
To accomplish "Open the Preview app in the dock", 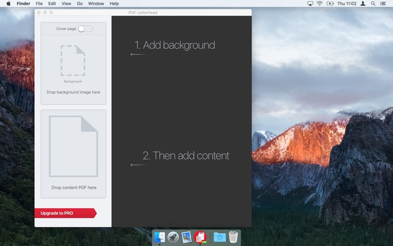I will click(x=186, y=237).
